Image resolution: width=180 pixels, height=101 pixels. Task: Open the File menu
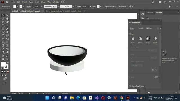14,2
